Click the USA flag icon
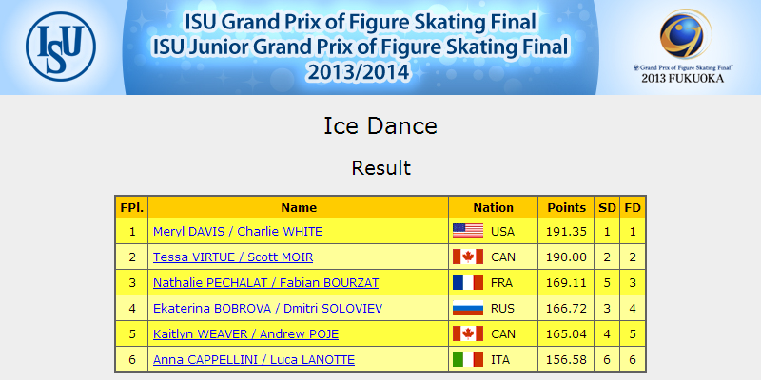The width and height of the screenshot is (761, 380). (468, 231)
